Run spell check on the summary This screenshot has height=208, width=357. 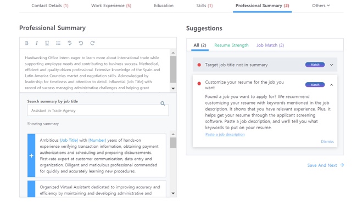(70, 43)
